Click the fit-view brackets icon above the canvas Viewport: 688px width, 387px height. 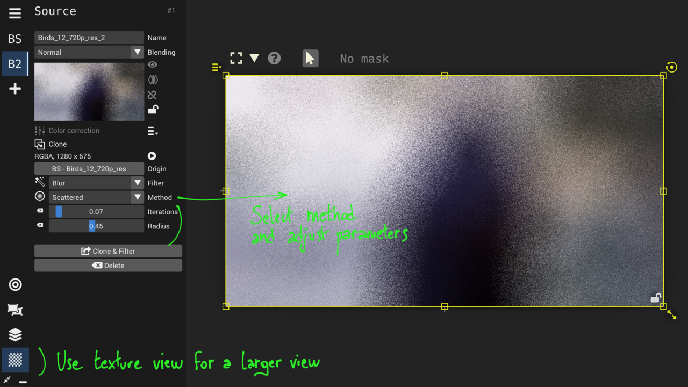236,58
